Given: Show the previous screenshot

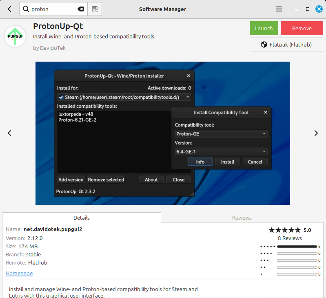Looking at the screenshot, I should pyautogui.click(x=9, y=133).
